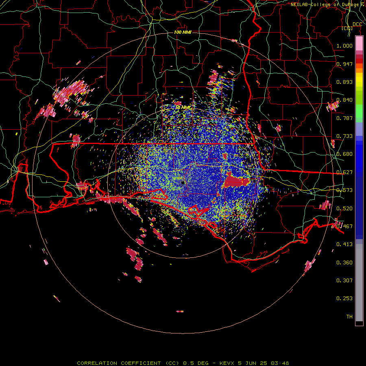The image size is (366, 366).
Task: Click the 03:48 timestamp
Action: coord(280,363)
